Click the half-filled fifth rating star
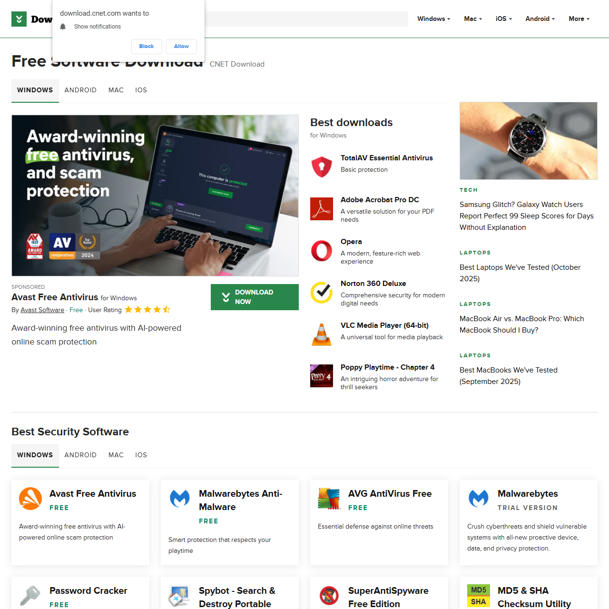This screenshot has height=609, width=609. click(x=166, y=309)
